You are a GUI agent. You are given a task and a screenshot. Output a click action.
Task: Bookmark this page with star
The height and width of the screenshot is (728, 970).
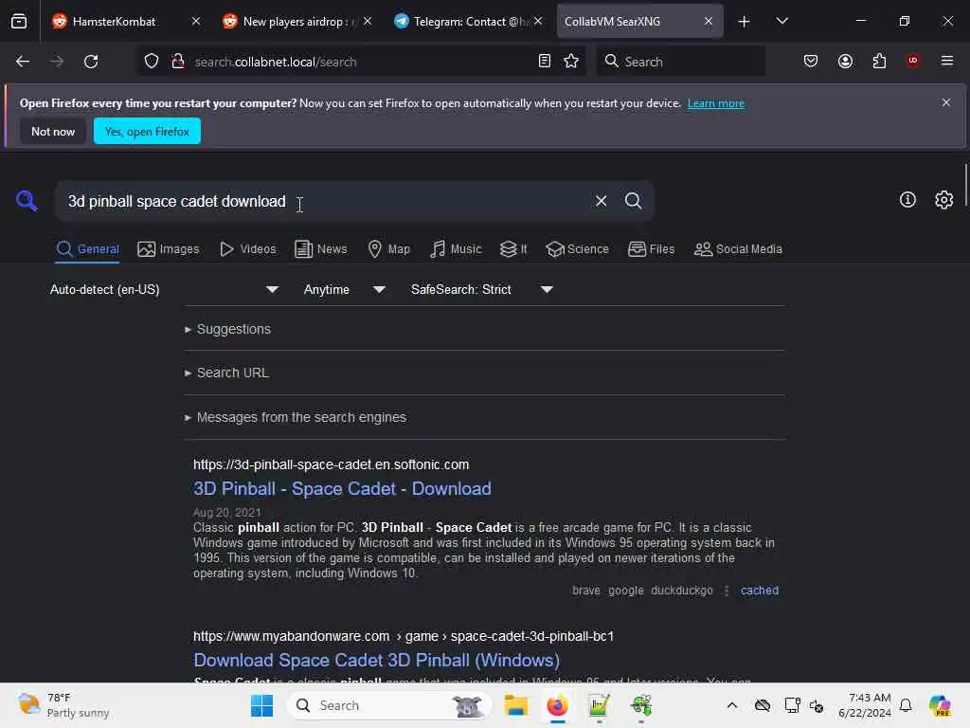pos(571,62)
